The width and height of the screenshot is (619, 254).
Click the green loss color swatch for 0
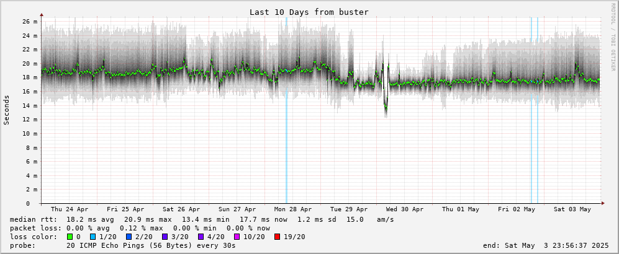(x=69, y=237)
